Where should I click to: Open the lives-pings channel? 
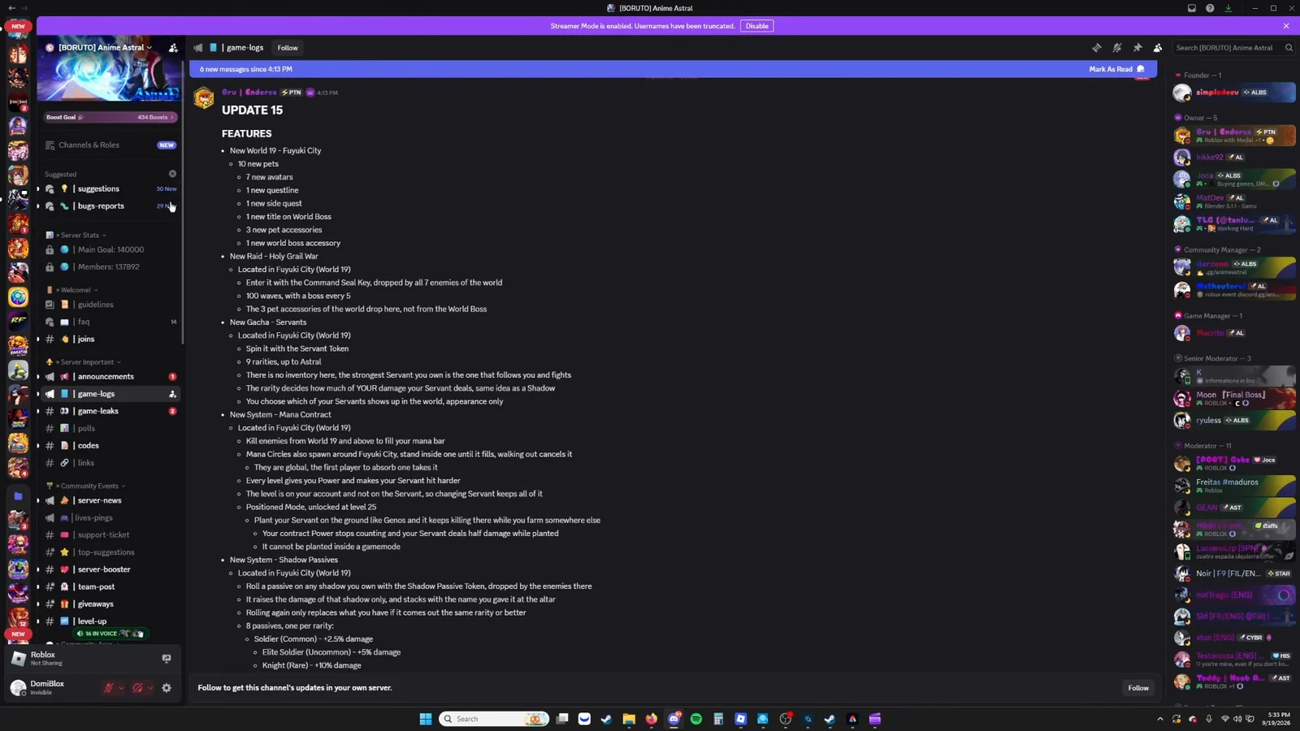click(x=110, y=517)
